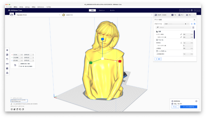Switch to the Preview stage tab

pyautogui.click(x=102, y=10)
